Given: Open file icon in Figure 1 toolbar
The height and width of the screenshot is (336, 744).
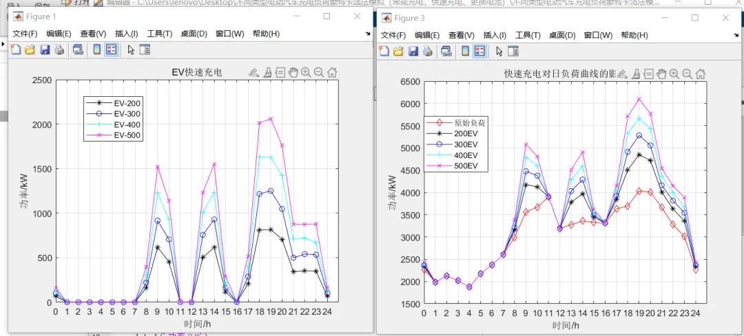Looking at the screenshot, I should (x=30, y=49).
